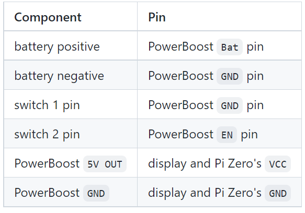
Task: Click Pi Zero's GND code label
Action: pos(278,193)
